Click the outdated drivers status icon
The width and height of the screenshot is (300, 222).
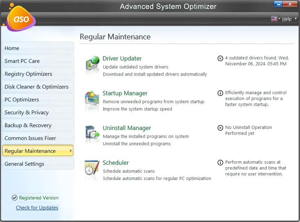coord(220,58)
